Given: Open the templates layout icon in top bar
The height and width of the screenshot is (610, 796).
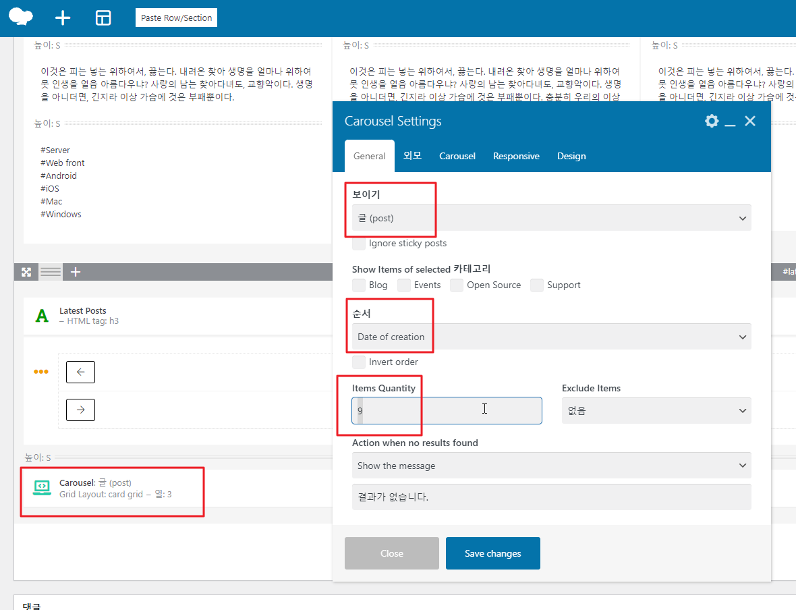Looking at the screenshot, I should 103,18.
